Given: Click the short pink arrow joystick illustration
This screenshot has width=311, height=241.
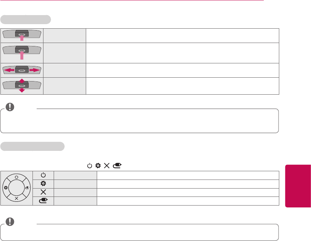Looking at the screenshot, I should coord(22,35).
